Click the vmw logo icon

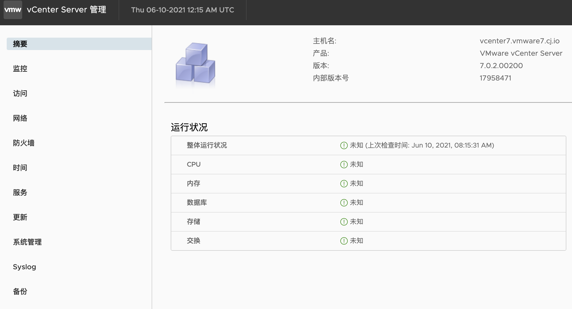(x=13, y=10)
